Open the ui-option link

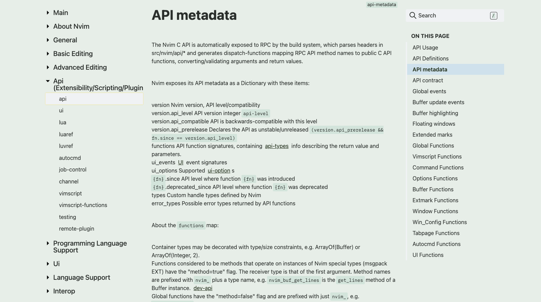(219, 170)
